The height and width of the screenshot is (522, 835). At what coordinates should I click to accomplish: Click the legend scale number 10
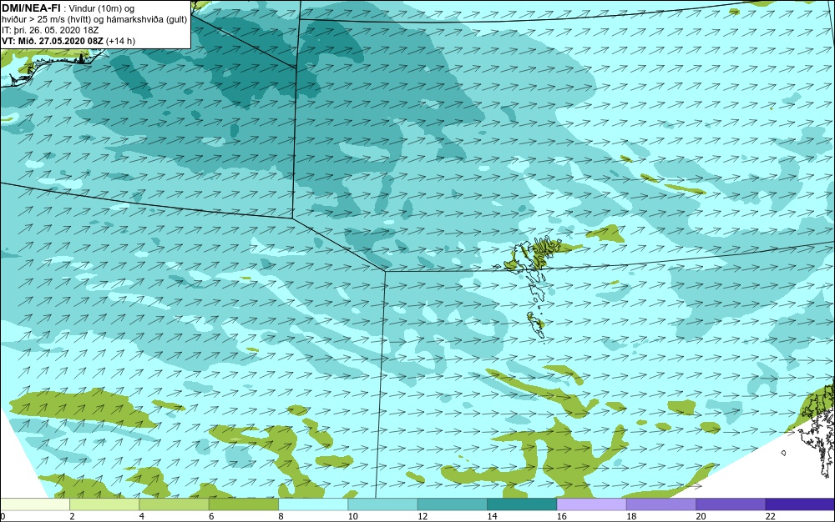click(352, 516)
